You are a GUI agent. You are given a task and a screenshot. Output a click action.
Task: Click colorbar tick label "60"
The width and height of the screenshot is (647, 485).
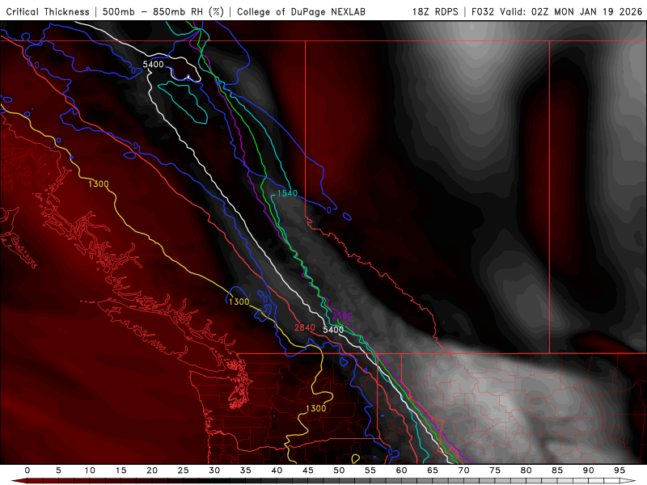click(401, 470)
